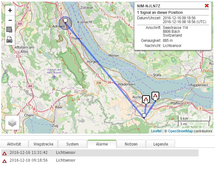This screenshot has width=215, height=169.
Task: Click the road 338 shield on map
Action: [x=98, y=83]
